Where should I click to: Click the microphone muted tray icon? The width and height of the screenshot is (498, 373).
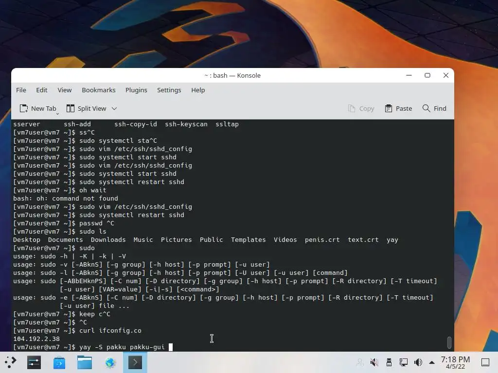coord(374,362)
